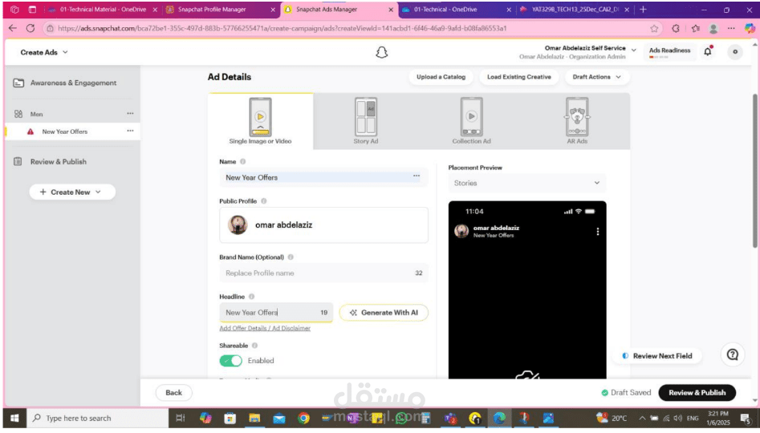
Task: Select the Story Ad format tab
Action: pyautogui.click(x=365, y=121)
